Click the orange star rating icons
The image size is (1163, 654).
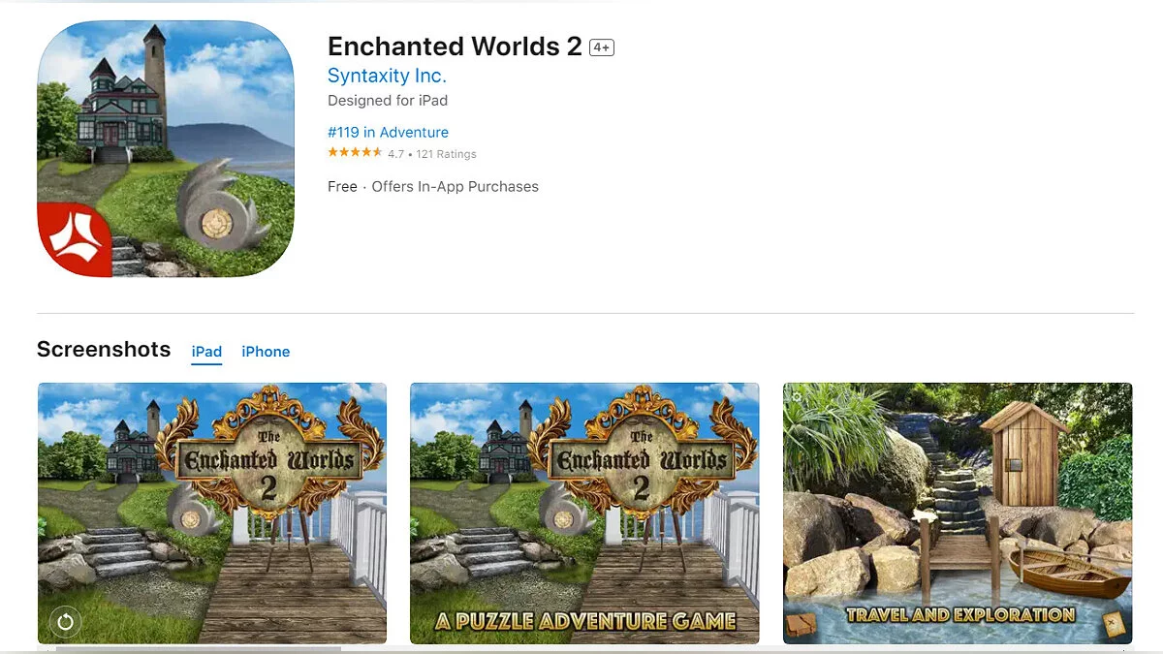(x=355, y=153)
